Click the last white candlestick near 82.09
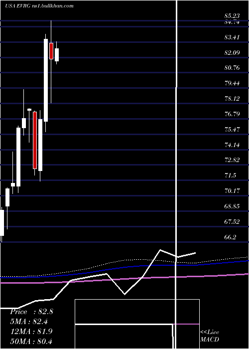 tap(57, 55)
